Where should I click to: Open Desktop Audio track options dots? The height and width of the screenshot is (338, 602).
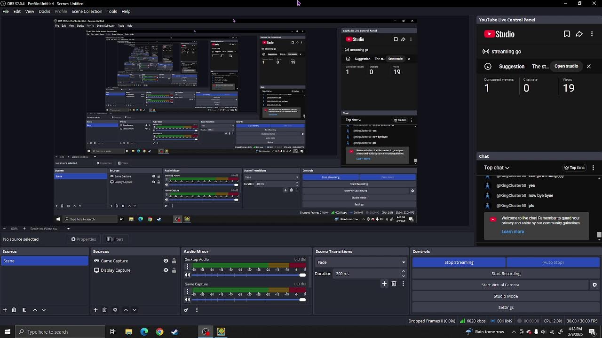tap(187, 267)
